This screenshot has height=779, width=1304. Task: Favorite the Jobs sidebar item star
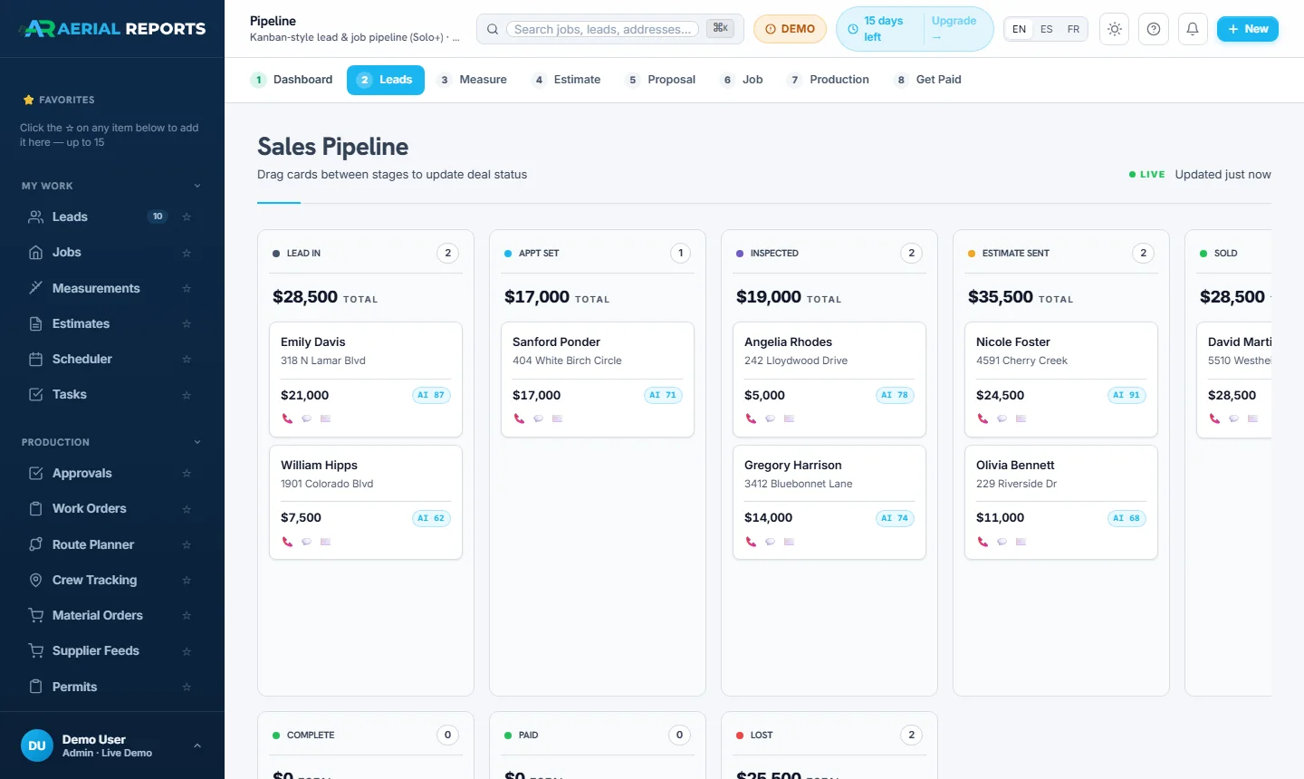coord(187,253)
